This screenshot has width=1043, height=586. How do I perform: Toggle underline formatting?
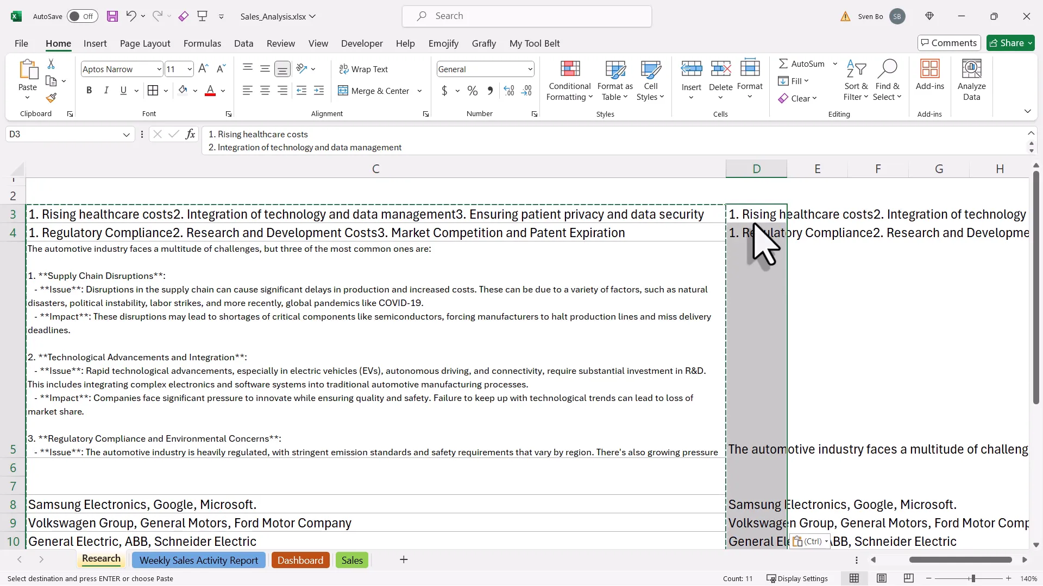click(124, 90)
